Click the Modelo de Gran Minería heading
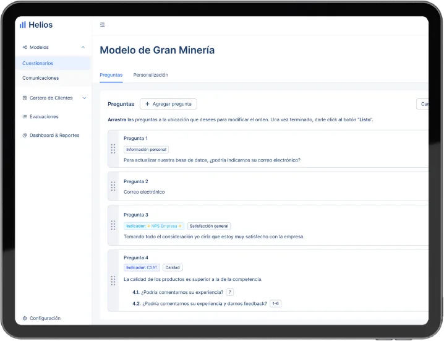 (157, 50)
